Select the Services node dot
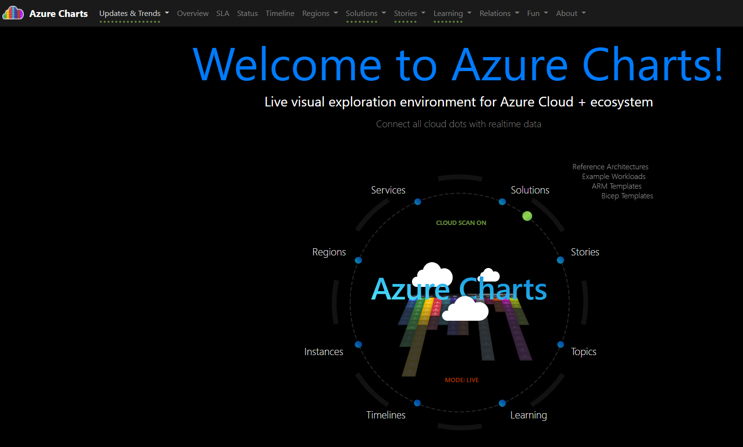Screen dimensions: 743x447 click(417, 202)
